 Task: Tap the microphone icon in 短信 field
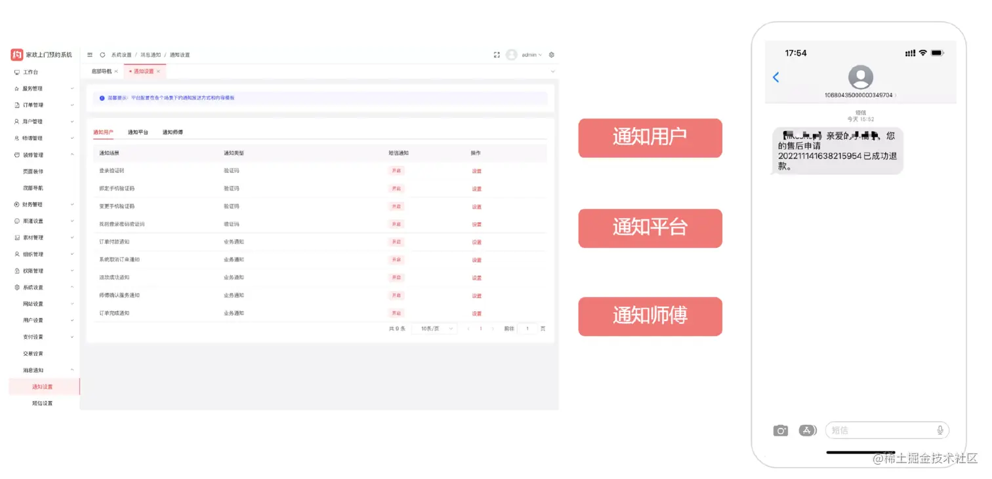tap(940, 431)
